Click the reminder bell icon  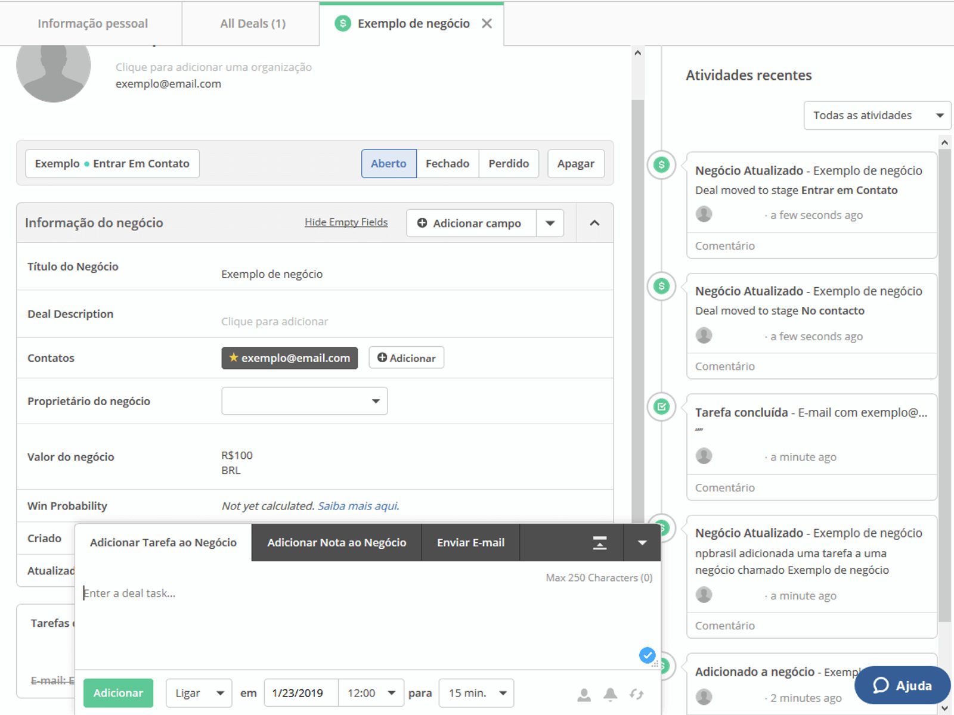coord(610,694)
